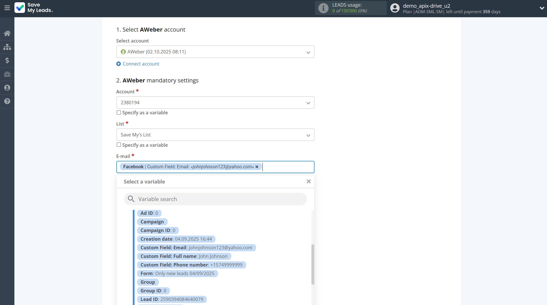Screen dimensions: 547x305
Task: Click the Connect account link
Action: [141, 64]
